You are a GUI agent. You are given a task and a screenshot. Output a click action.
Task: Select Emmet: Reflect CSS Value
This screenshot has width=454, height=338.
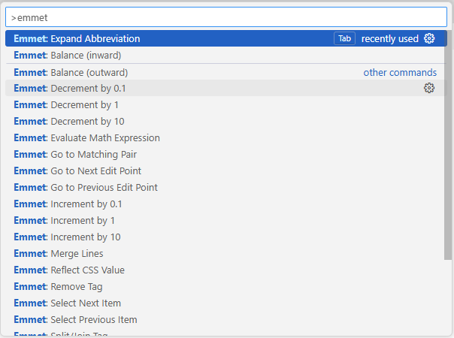pos(226,270)
